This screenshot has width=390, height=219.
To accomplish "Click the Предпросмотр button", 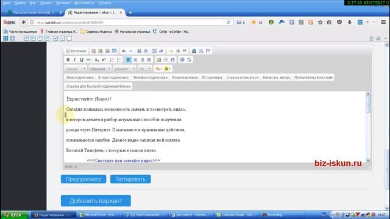I will pyautogui.click(x=83, y=179).
